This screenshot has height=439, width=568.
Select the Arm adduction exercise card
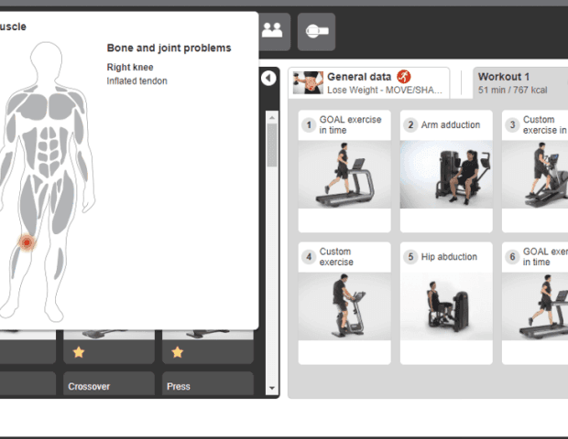point(446,171)
